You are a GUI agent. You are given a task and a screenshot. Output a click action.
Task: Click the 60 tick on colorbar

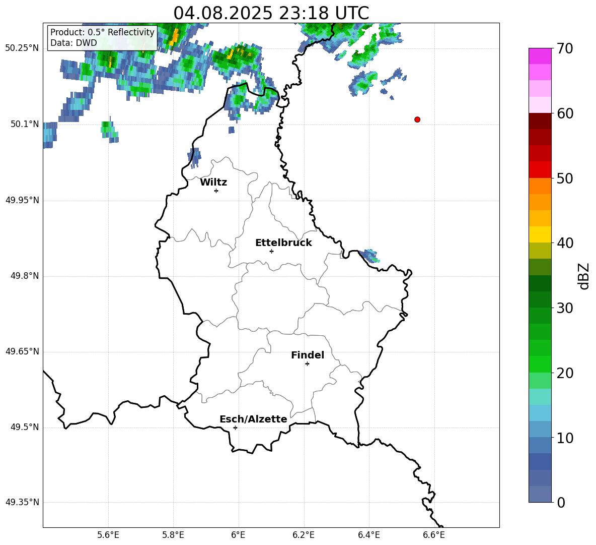(x=564, y=113)
